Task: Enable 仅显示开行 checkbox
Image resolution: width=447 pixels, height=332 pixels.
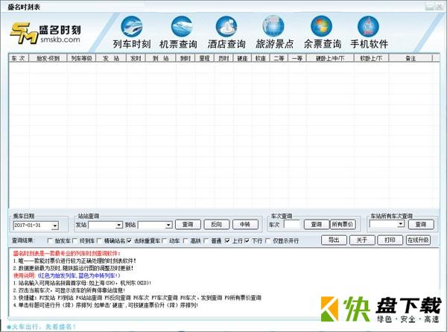Action: coord(267,241)
